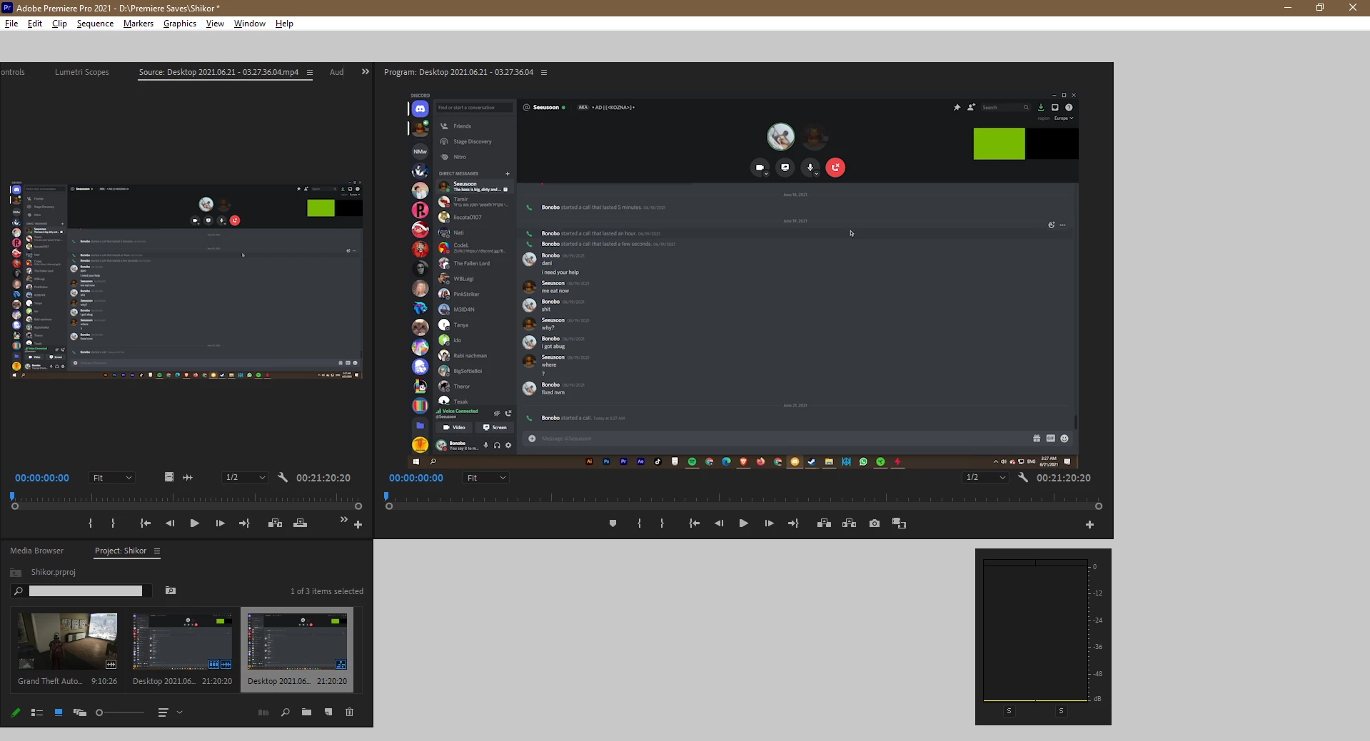Select selected Desktop sequence thumbnail
The width and height of the screenshot is (1370, 741).
(x=298, y=641)
